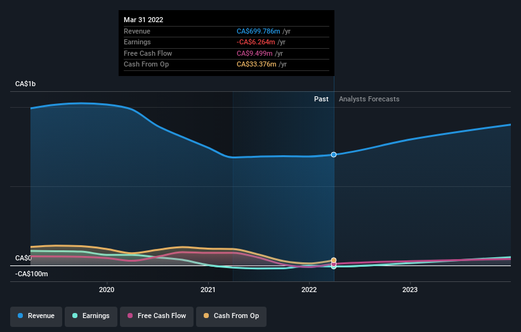Click the CA$9.499m free cash flow value
Screen dimensions: 521x332
click(254, 53)
